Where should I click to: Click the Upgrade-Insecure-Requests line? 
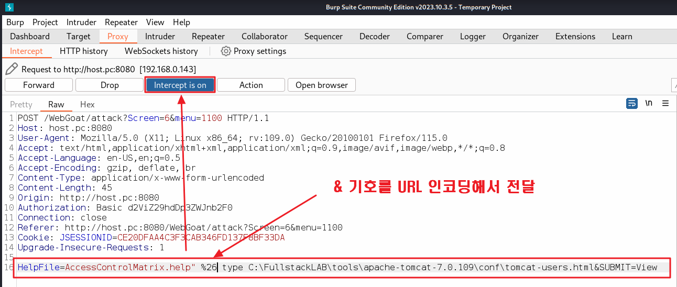91,247
